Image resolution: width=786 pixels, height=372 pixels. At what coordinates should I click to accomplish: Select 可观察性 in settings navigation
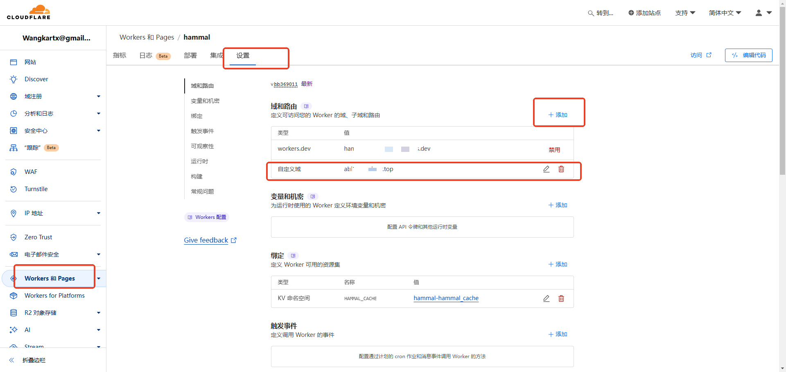click(202, 146)
